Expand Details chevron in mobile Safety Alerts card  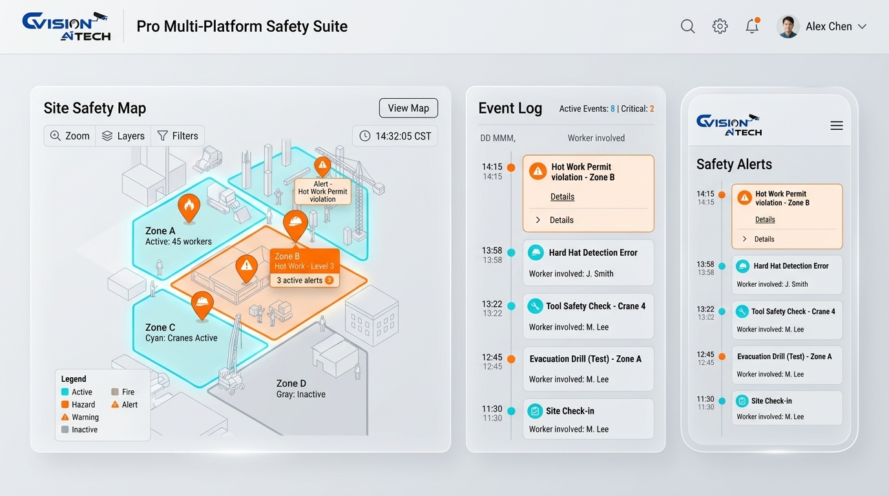(x=744, y=239)
